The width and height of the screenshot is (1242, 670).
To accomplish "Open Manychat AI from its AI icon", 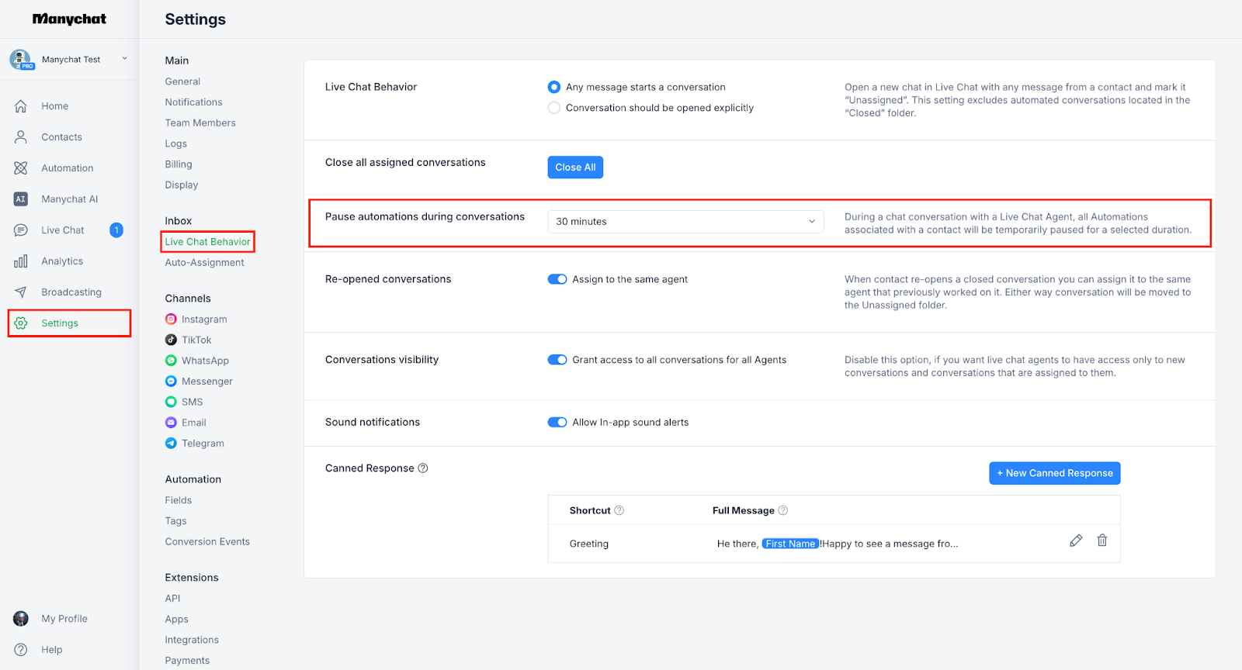I will (x=21, y=199).
